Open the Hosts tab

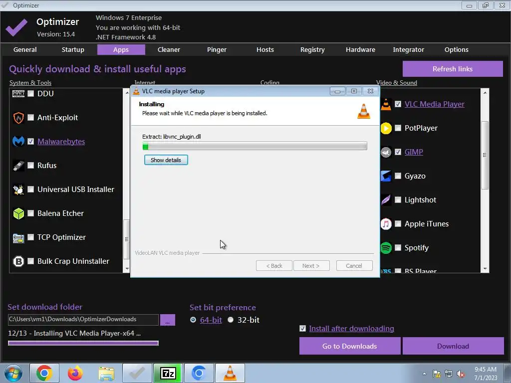pyautogui.click(x=265, y=50)
